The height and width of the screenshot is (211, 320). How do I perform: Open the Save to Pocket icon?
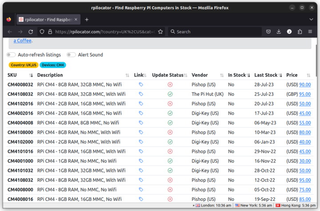click(268, 32)
